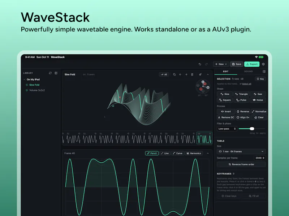Open the New dropdown menu
The image size is (289, 216).
(x=221, y=64)
